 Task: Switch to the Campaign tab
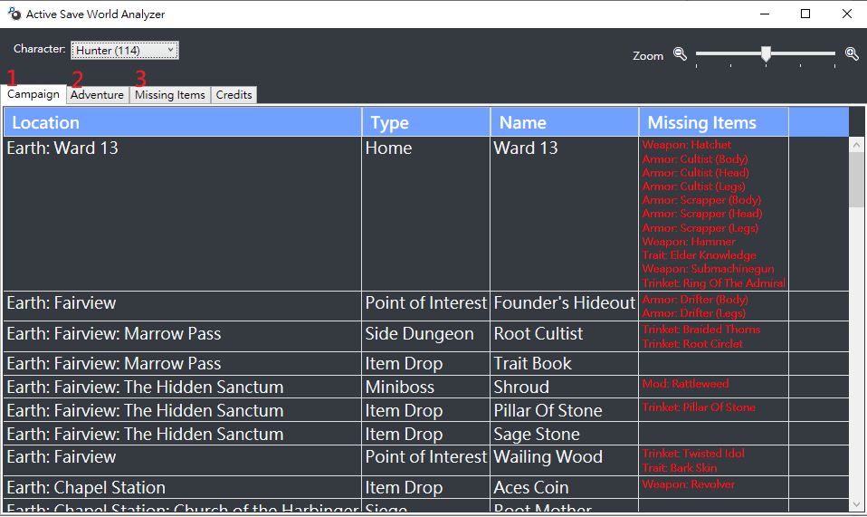click(33, 94)
